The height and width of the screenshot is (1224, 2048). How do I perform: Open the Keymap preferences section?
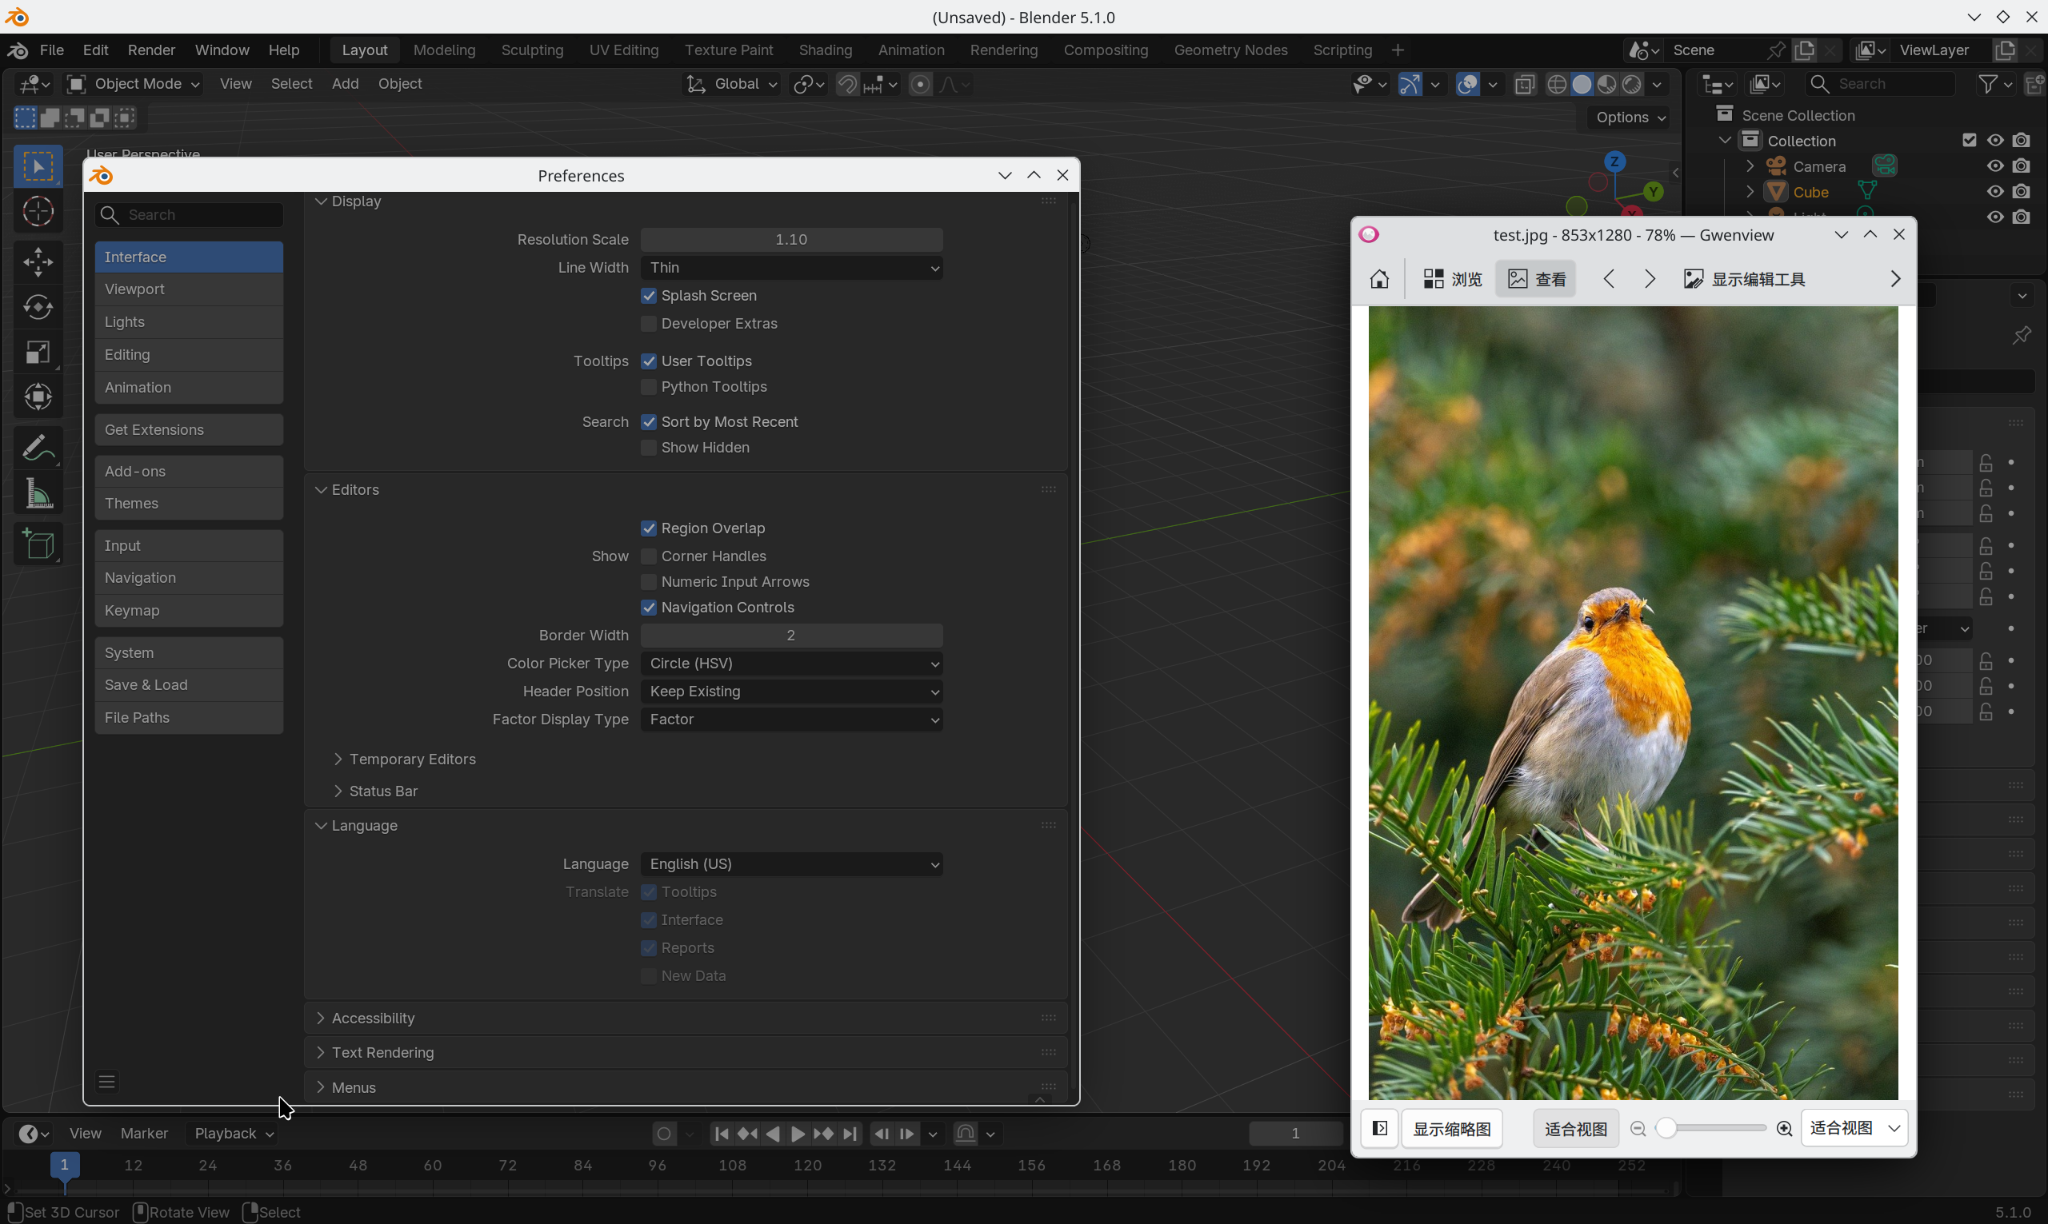[x=188, y=610]
